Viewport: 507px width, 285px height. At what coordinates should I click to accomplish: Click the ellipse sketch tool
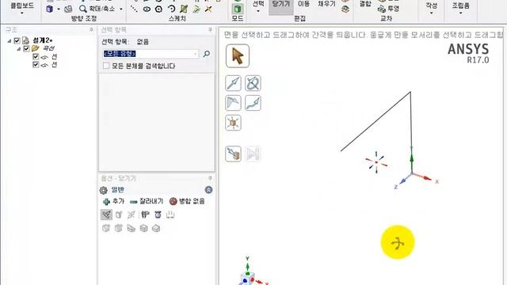tap(147, 9)
